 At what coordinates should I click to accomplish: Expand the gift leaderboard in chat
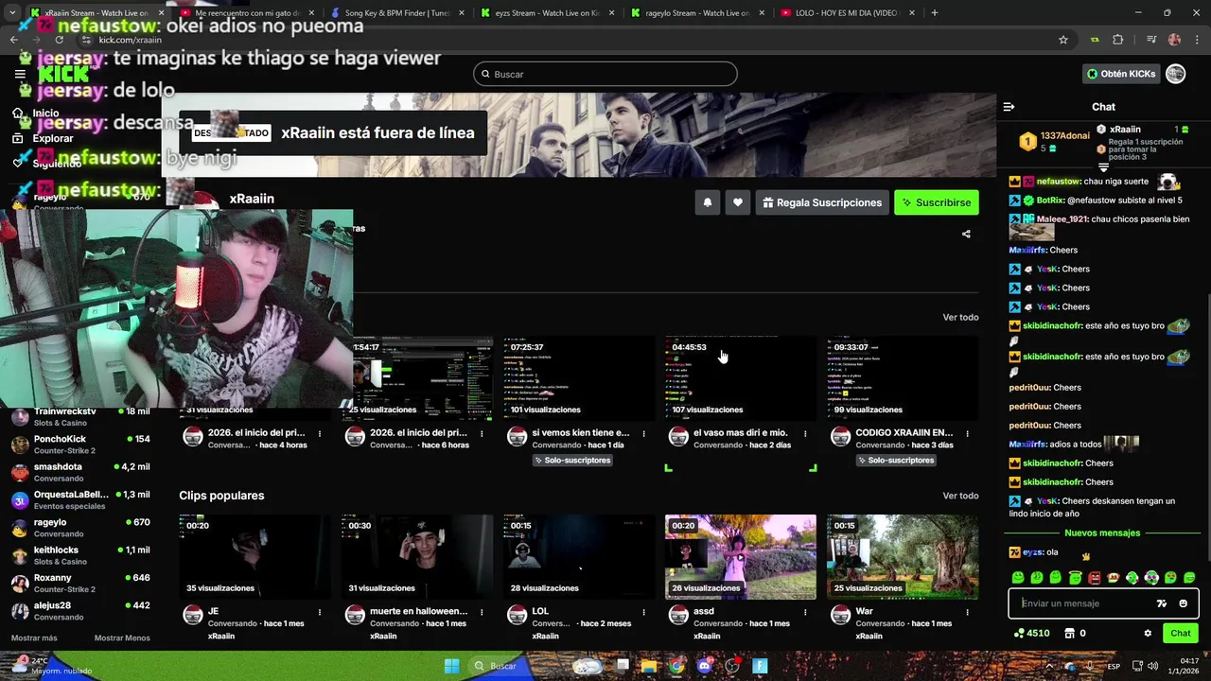click(1103, 167)
